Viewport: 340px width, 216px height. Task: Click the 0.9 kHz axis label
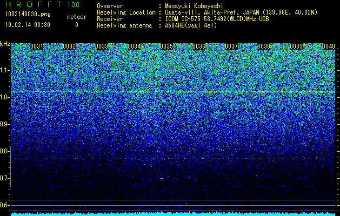tap(5, 124)
